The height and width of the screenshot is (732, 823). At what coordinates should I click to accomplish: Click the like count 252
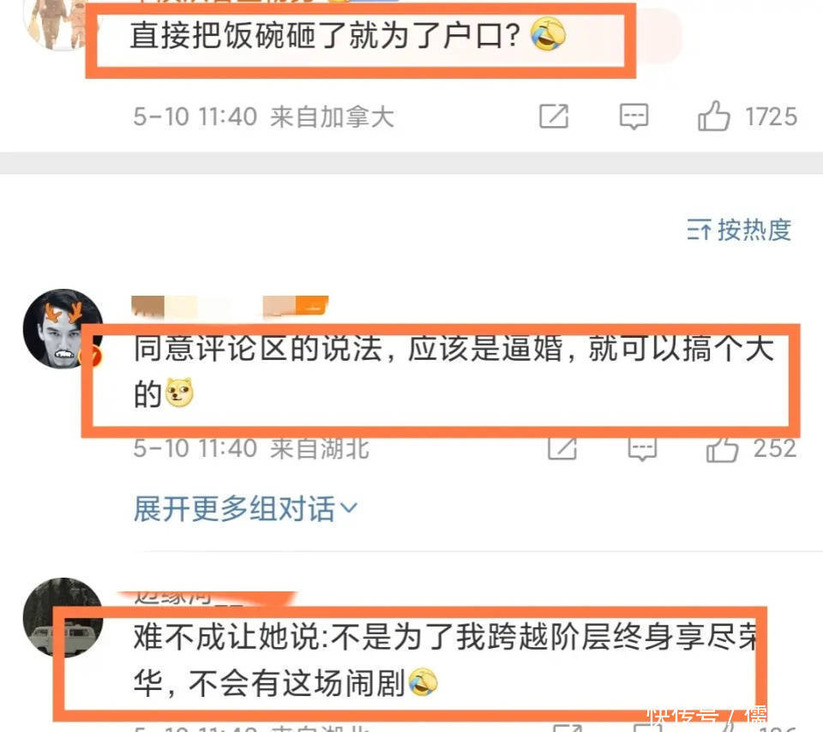(x=775, y=449)
